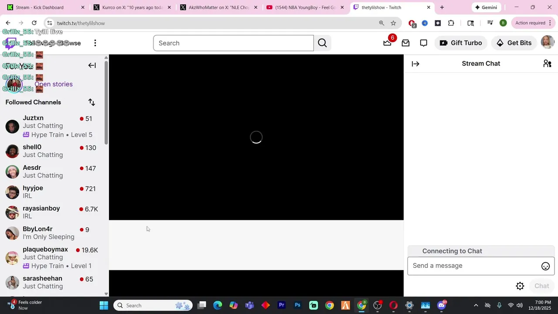Open a new browser tab
This screenshot has height=314, width=558.
pyautogui.click(x=442, y=7)
